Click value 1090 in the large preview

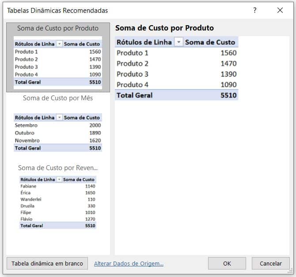pyautogui.click(x=228, y=84)
